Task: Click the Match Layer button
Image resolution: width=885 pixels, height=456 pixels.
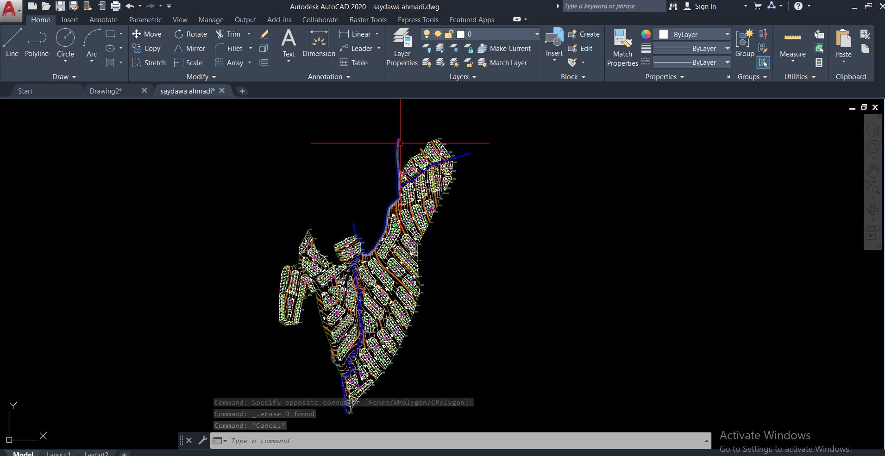Action: coord(504,62)
